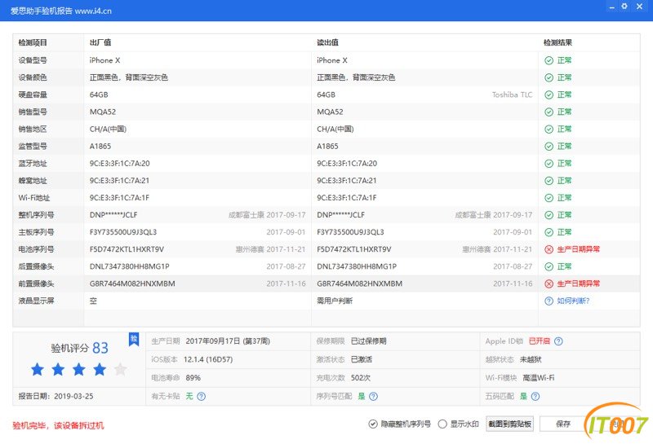
Task: Click charge count 502次
Action: pyautogui.click(x=361, y=378)
